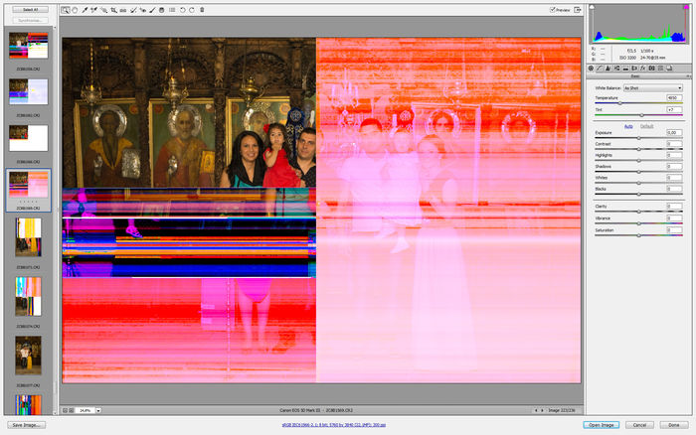The height and width of the screenshot is (435, 696).
Task: Rotate image 90° counter-clockwise
Action: 180,10
